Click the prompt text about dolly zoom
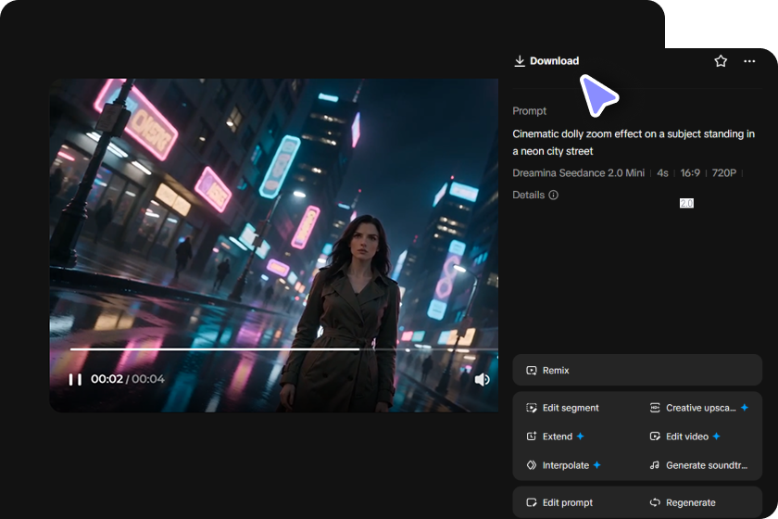Viewport: 778px width, 519px height. (634, 142)
